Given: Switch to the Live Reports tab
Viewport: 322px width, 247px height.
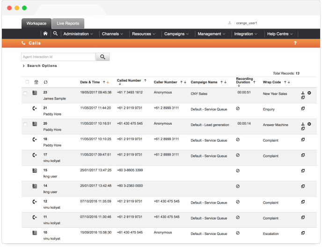Looking at the screenshot, I should (68, 23).
